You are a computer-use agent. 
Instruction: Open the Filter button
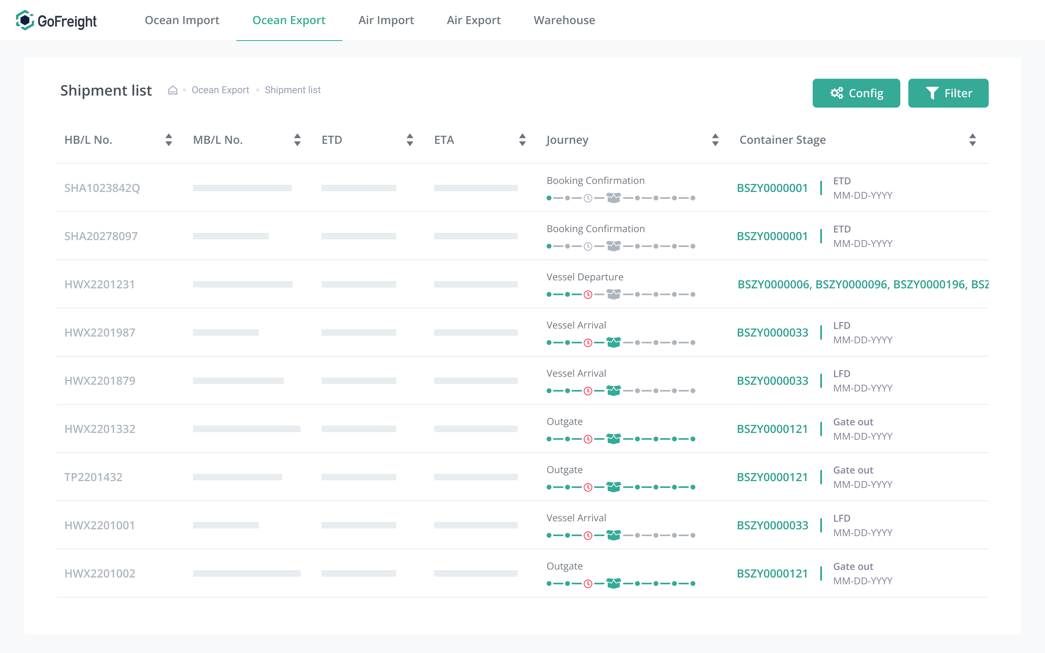[x=948, y=93]
